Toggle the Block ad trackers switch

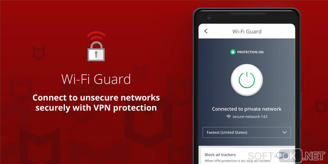tap(282, 155)
